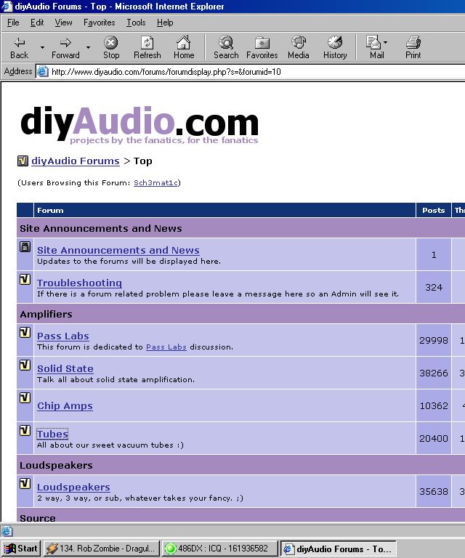Click the IE icon in status bar

(x=7, y=531)
